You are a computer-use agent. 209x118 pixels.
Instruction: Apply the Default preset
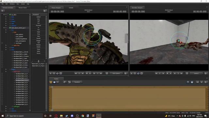click(x=39, y=17)
